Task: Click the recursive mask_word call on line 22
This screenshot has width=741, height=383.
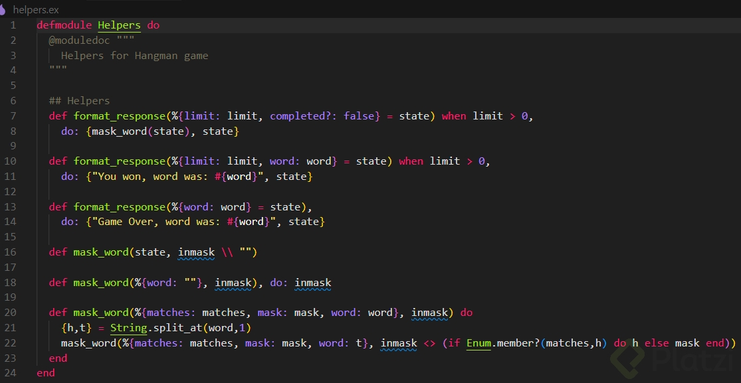Action: [x=88, y=343]
